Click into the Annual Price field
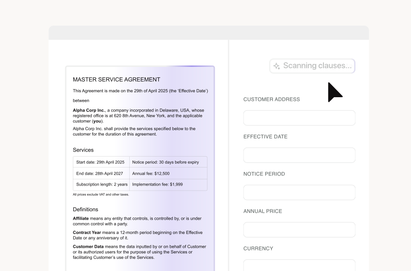 click(299, 230)
